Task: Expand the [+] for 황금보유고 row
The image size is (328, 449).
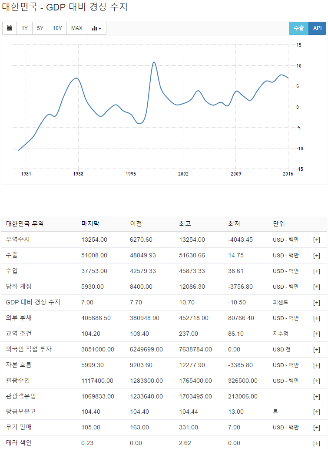Action: [317, 412]
